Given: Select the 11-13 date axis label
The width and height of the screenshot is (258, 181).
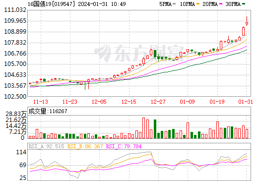Looking at the screenshot, I should 41,102.
